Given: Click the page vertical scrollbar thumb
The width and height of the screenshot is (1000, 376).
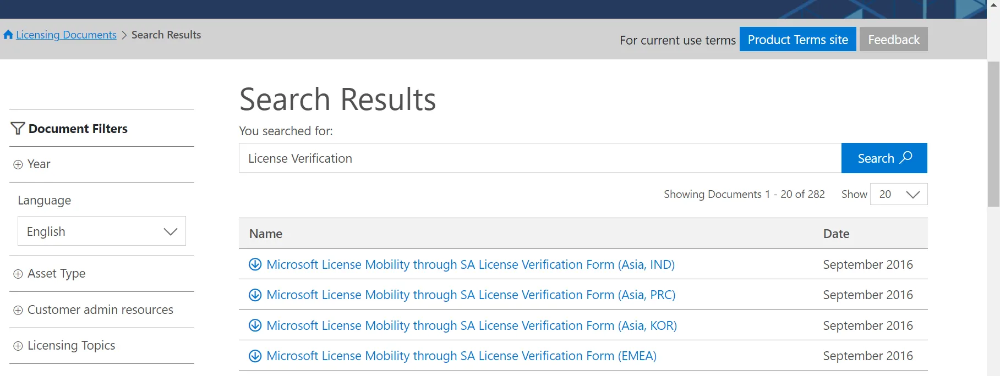Looking at the screenshot, I should point(993,134).
